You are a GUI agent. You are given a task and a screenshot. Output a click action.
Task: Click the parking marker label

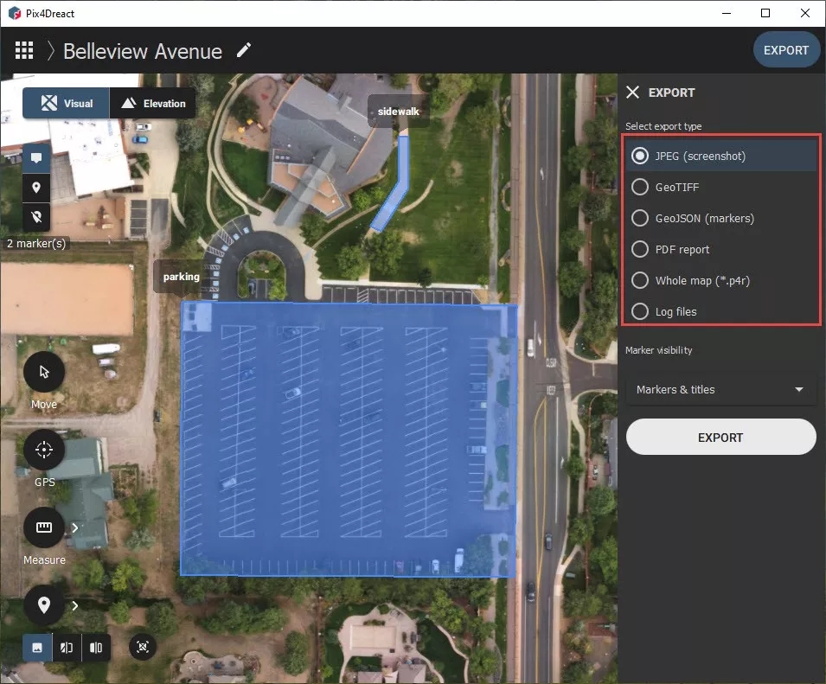click(182, 277)
